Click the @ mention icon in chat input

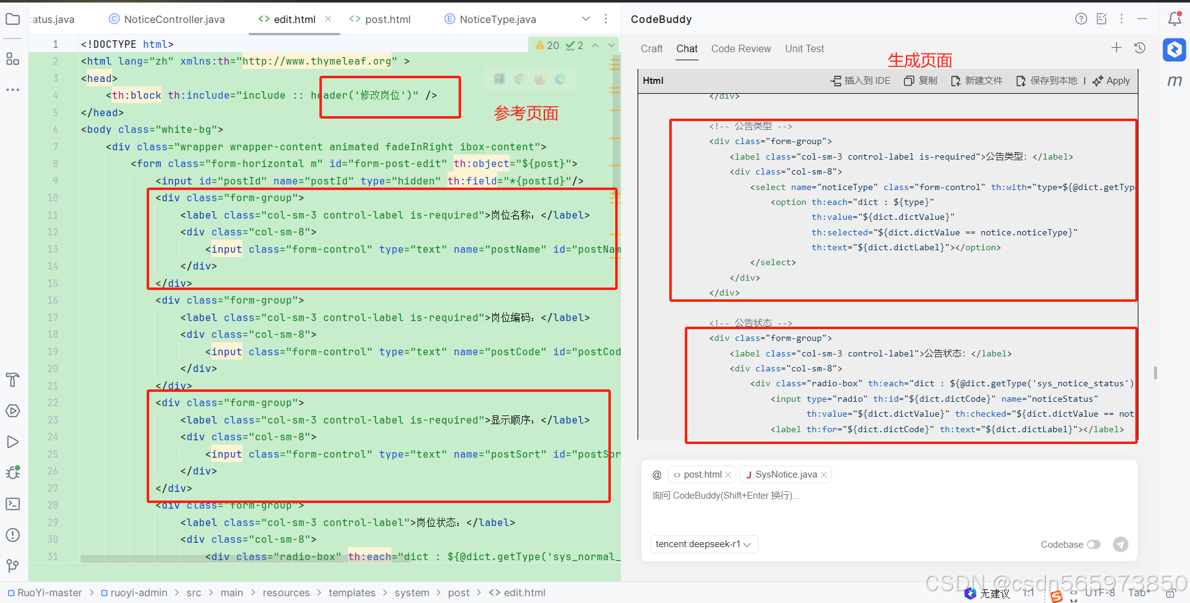657,475
